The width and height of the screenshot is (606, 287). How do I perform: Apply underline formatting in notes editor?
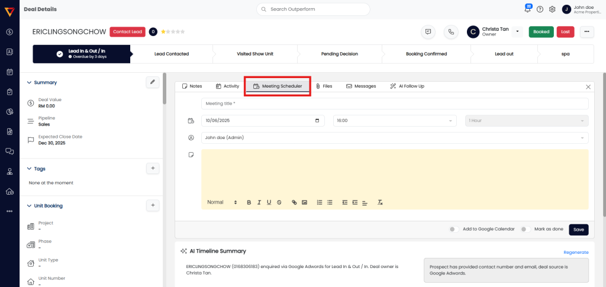point(269,202)
